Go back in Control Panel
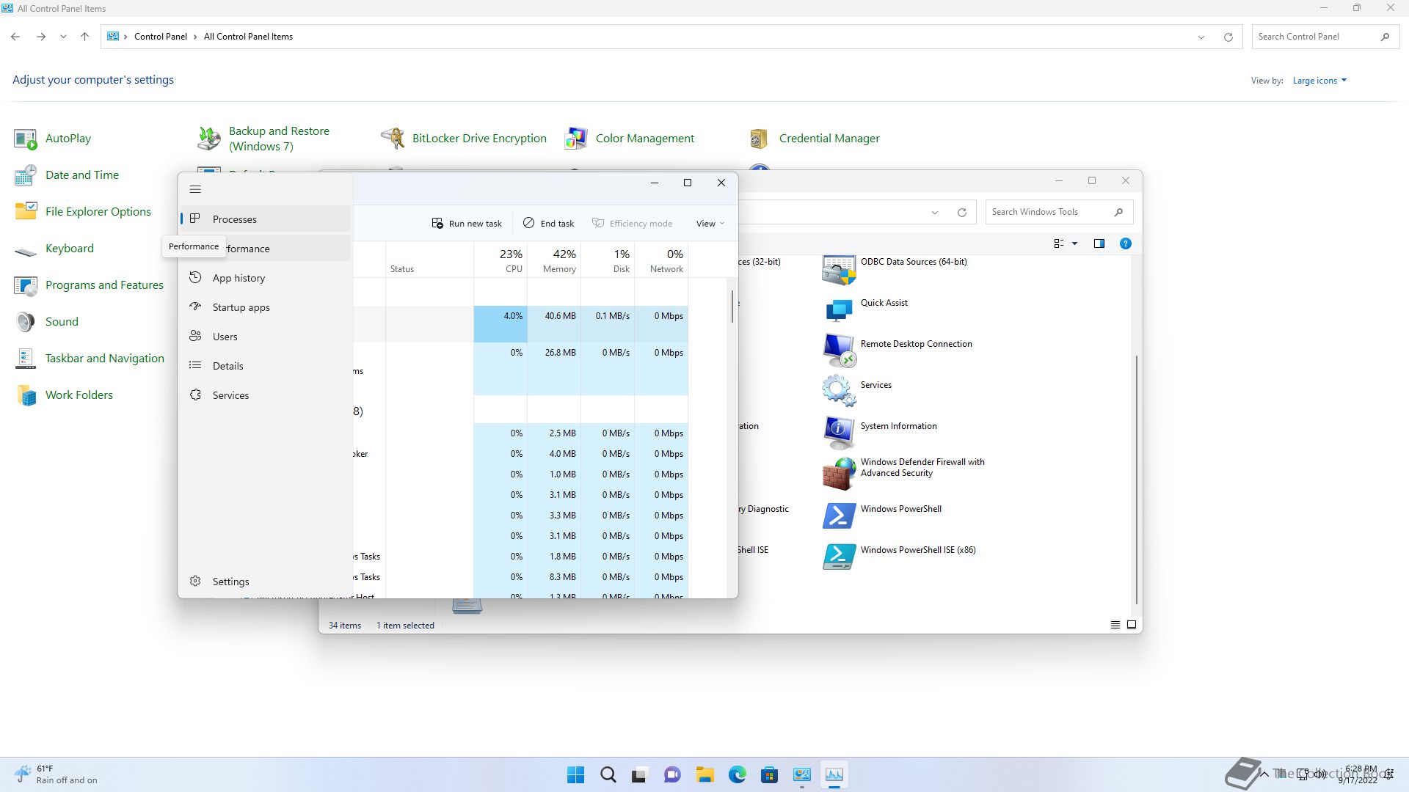 (x=15, y=37)
